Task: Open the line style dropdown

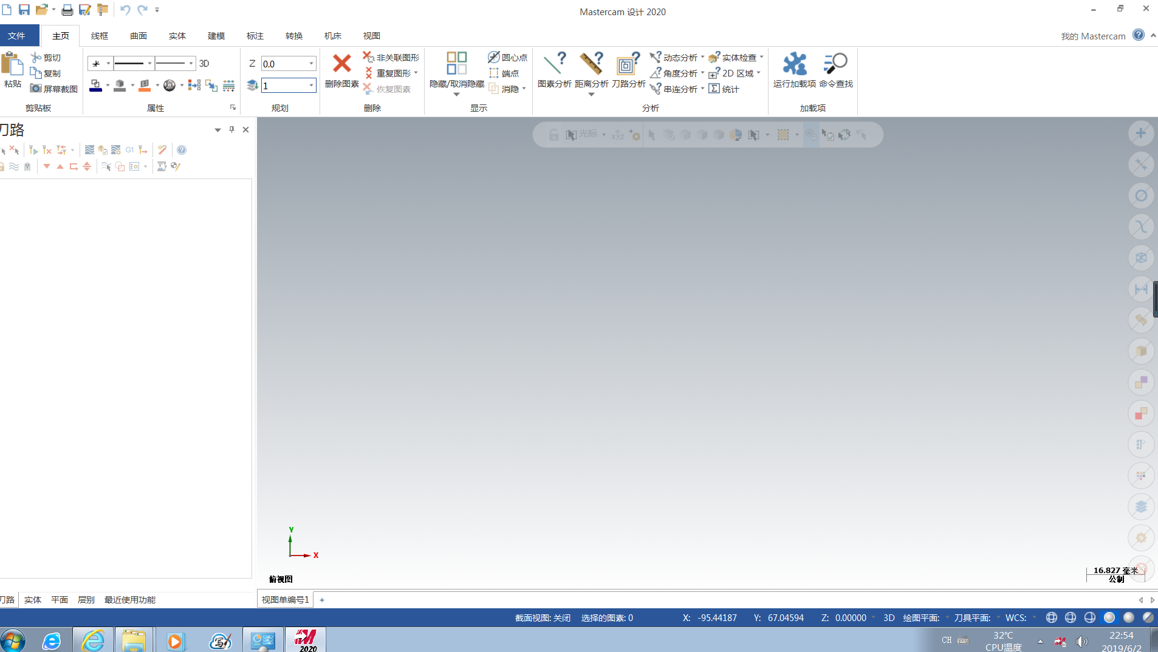Action: coord(149,64)
